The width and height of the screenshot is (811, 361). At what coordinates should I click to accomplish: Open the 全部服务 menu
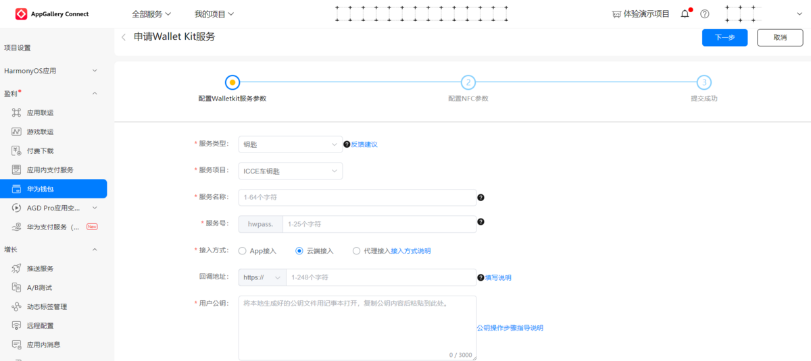pyautogui.click(x=151, y=14)
